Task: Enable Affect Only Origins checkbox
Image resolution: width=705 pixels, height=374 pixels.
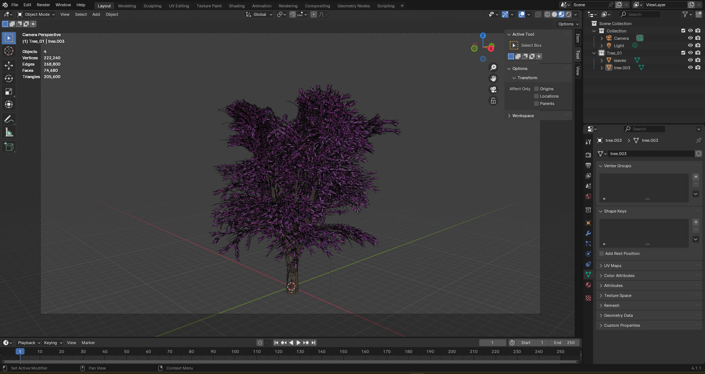Action: (x=536, y=89)
